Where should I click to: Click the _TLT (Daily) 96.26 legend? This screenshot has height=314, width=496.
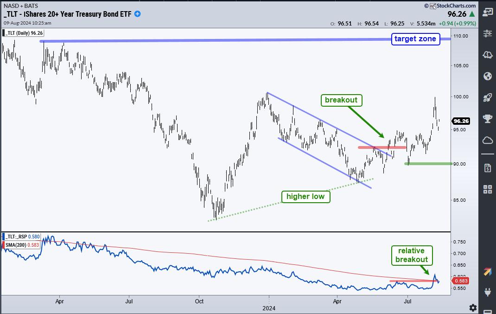[23, 33]
